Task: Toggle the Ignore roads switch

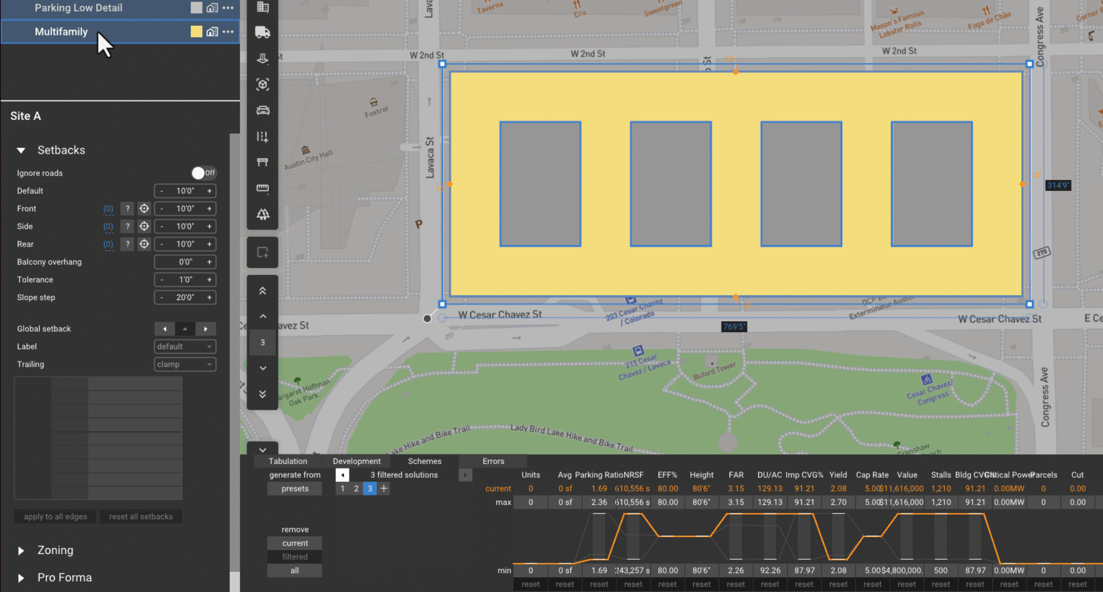Action: tap(203, 173)
